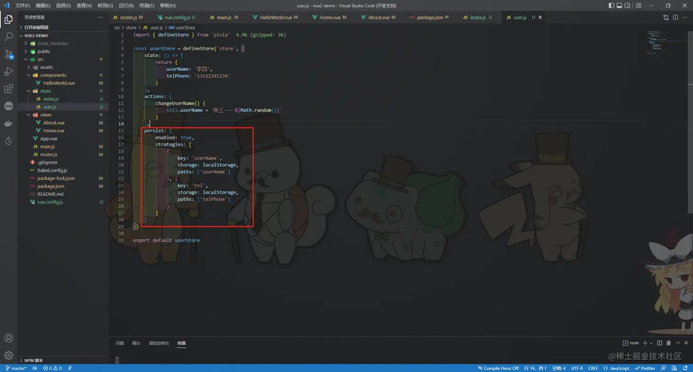Open the Run and Debug view icon
The width and height of the screenshot is (693, 372).
8,71
